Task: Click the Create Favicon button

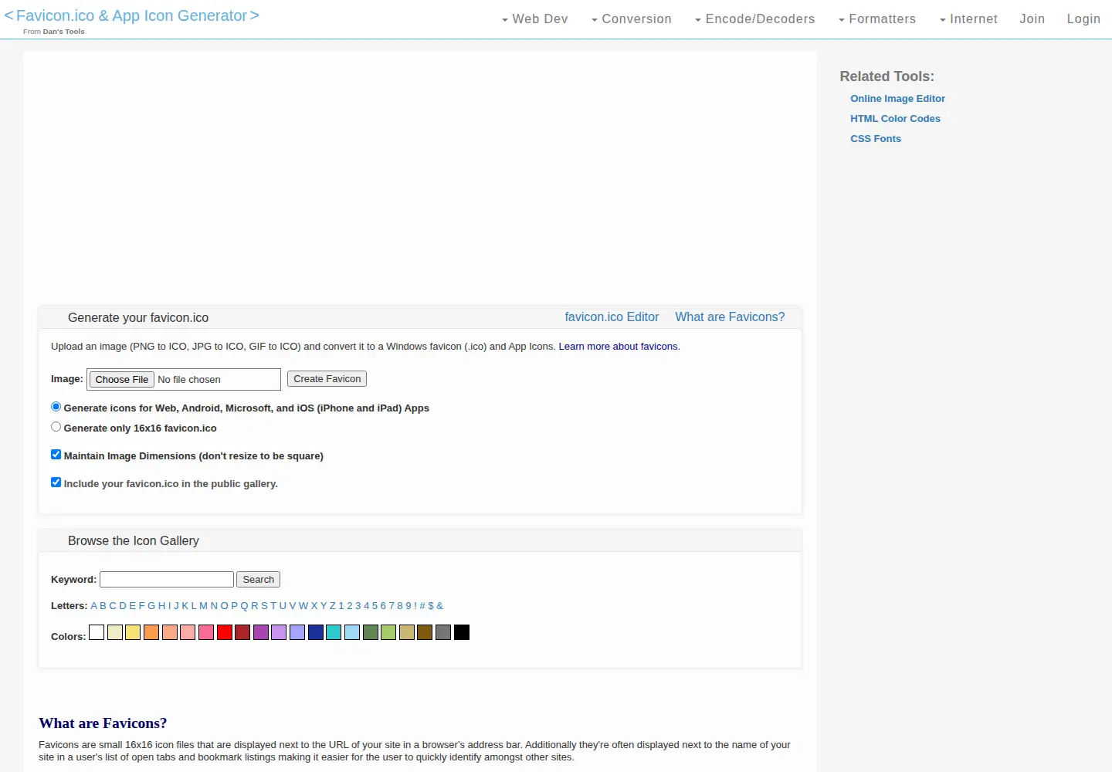Action: tap(327, 379)
